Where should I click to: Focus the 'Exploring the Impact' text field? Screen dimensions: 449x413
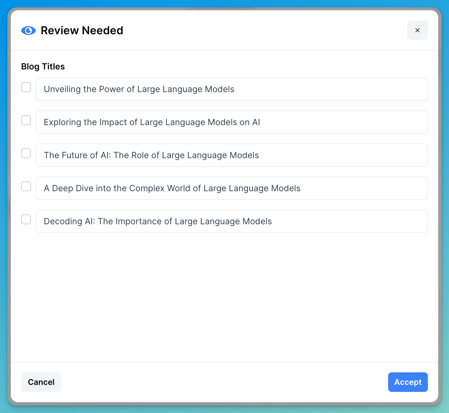point(231,122)
